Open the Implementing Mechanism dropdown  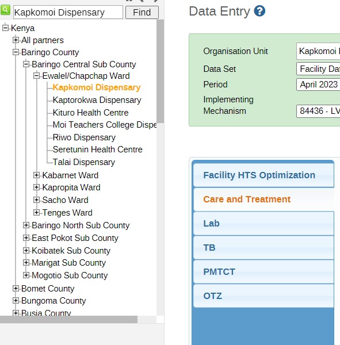pos(318,111)
